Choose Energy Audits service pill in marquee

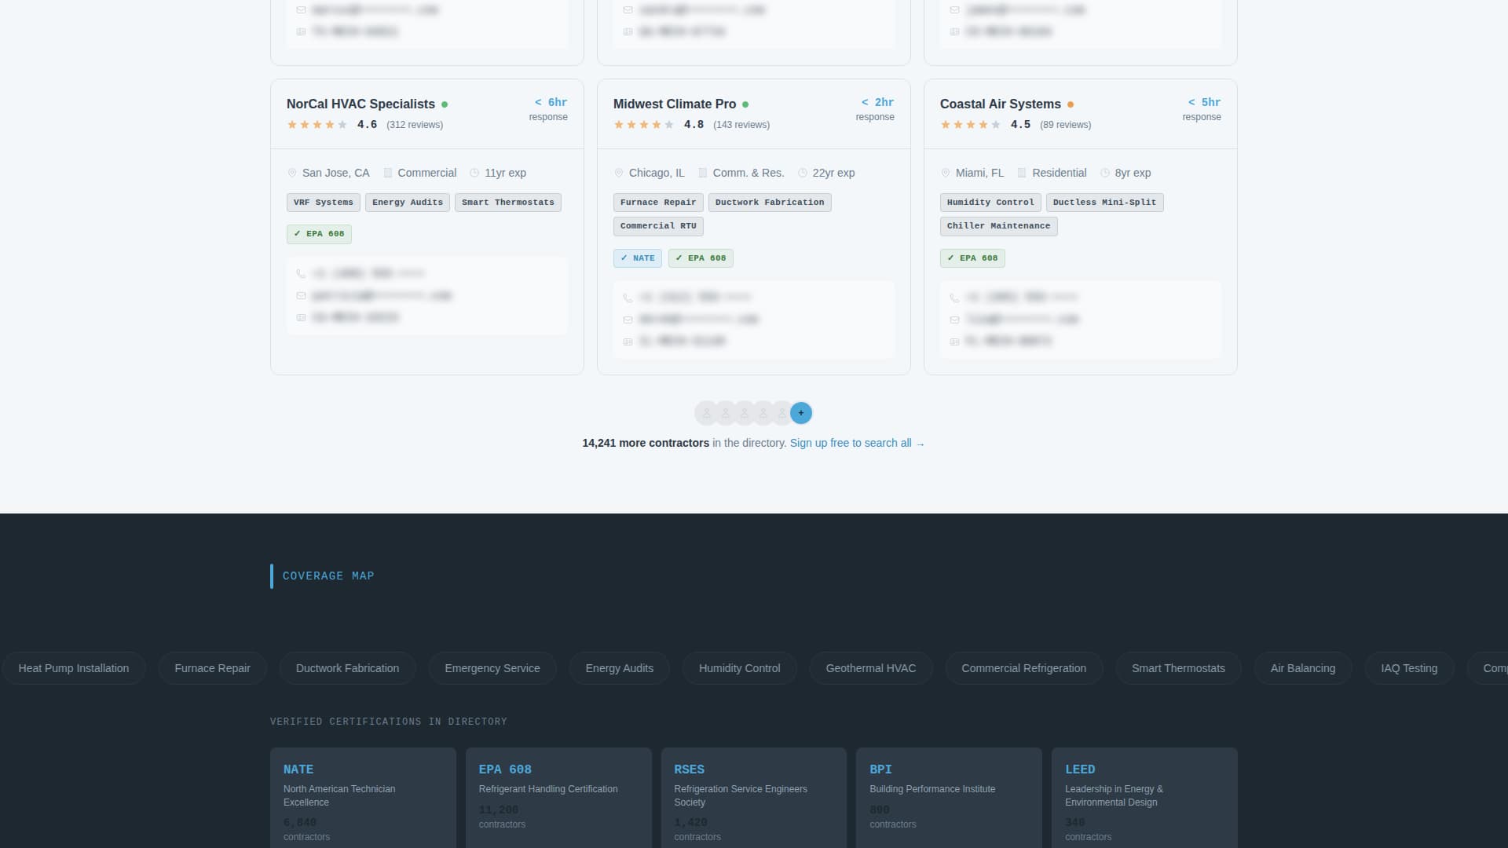[620, 668]
